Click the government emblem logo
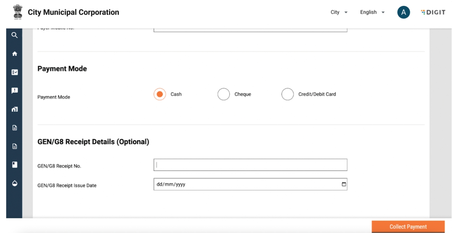 17,12
